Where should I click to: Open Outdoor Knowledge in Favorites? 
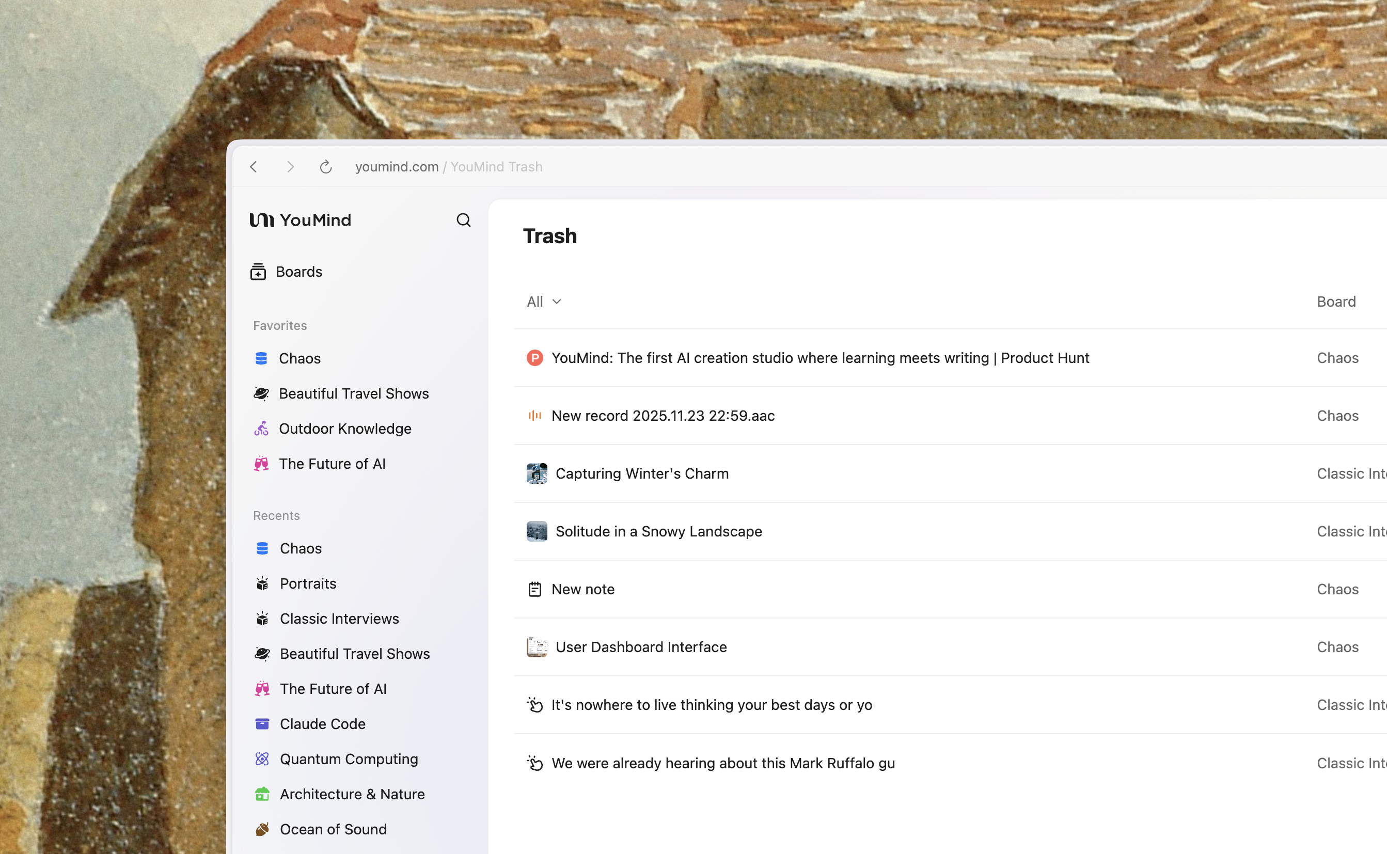[344, 429]
